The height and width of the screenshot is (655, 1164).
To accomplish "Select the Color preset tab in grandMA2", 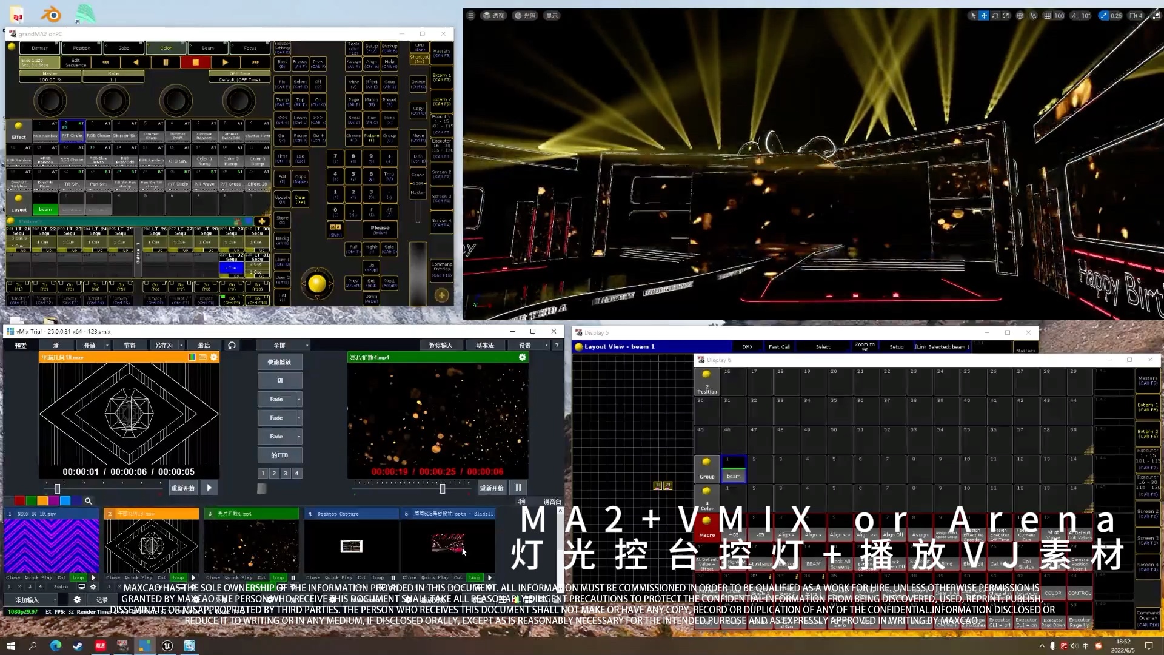I will (x=166, y=48).
